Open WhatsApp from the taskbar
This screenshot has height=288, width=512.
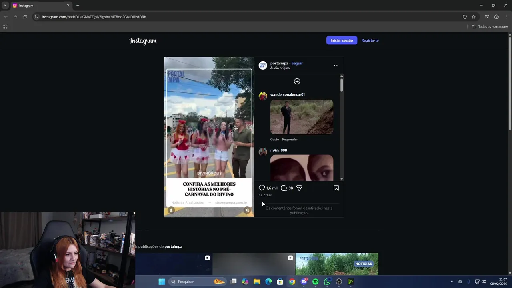coord(327,282)
